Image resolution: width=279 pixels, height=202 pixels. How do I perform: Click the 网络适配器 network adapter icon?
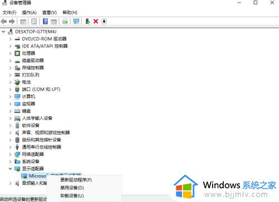coord(17,154)
